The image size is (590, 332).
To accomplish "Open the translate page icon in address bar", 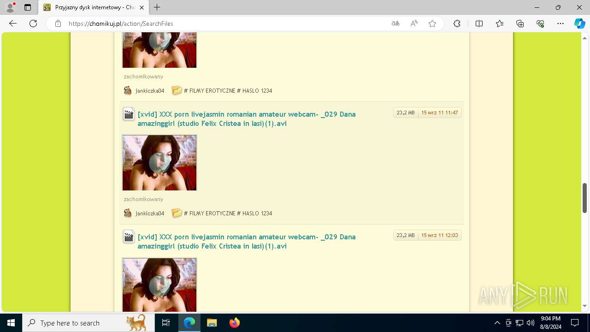I will coord(395,24).
